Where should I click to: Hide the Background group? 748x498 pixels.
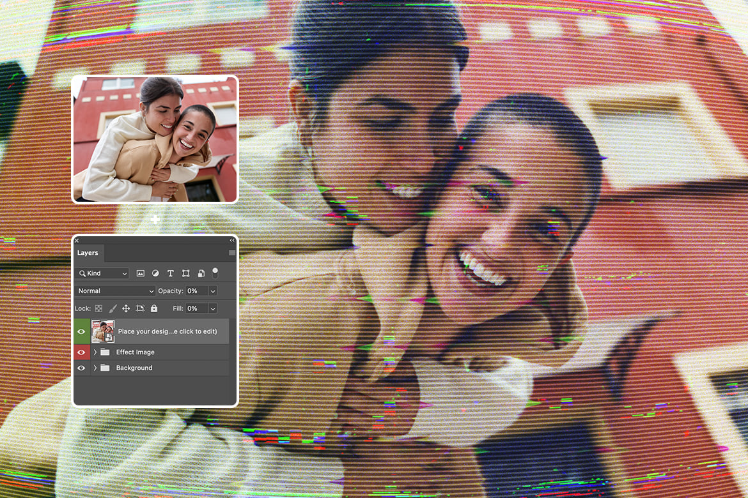[81, 368]
